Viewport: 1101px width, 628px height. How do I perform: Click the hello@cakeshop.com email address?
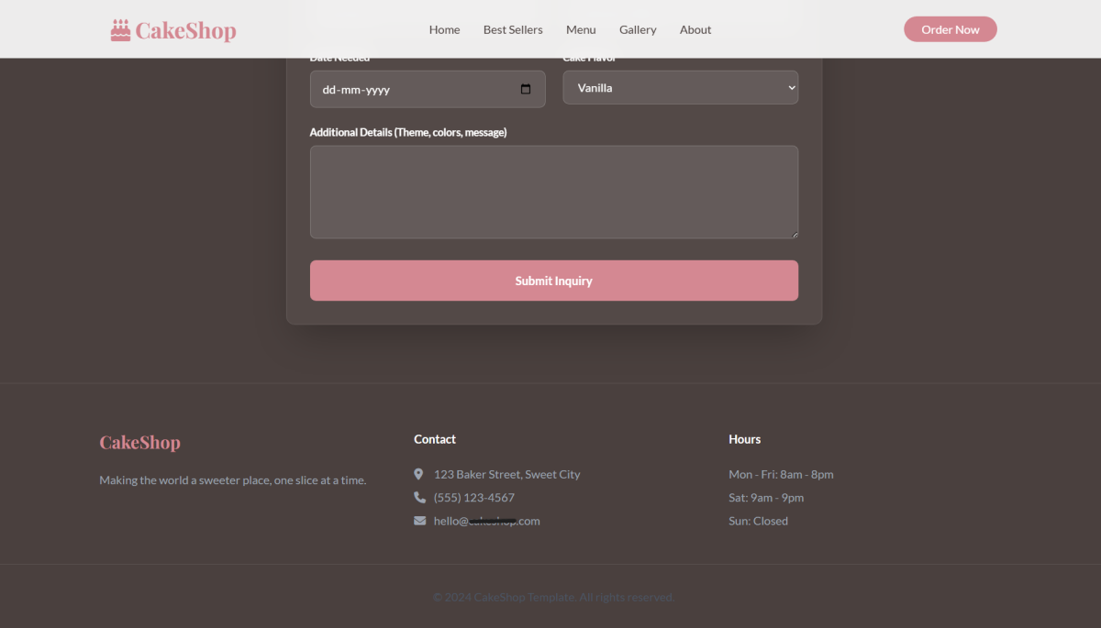(486, 521)
